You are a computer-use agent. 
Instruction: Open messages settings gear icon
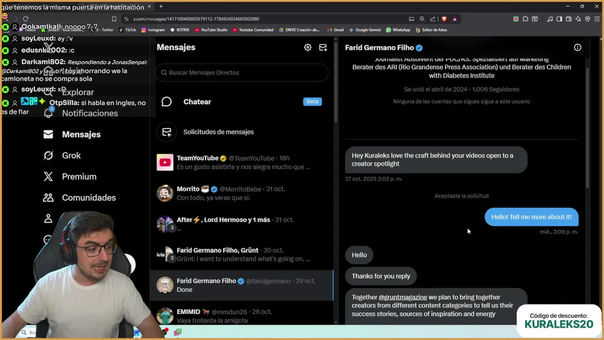point(308,47)
